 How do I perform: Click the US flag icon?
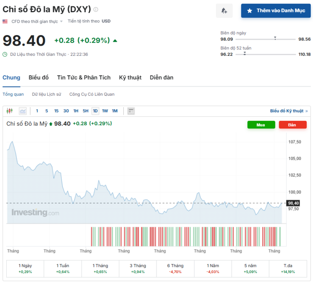point(5,21)
